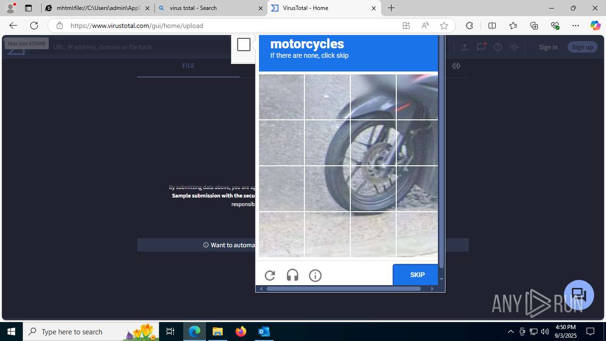Viewport: 606px width, 341px height.
Task: Open the network status tray icon
Action: (534, 332)
